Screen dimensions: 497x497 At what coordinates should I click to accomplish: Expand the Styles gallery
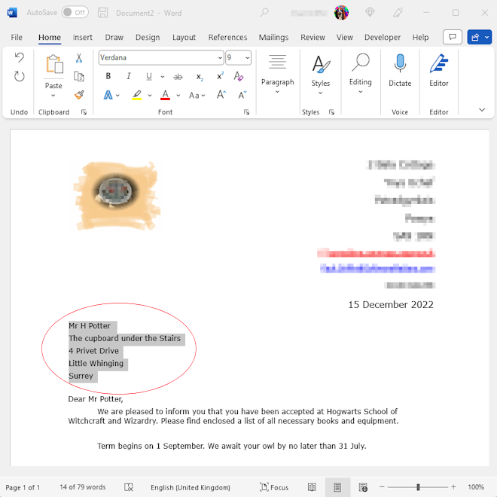[321, 75]
